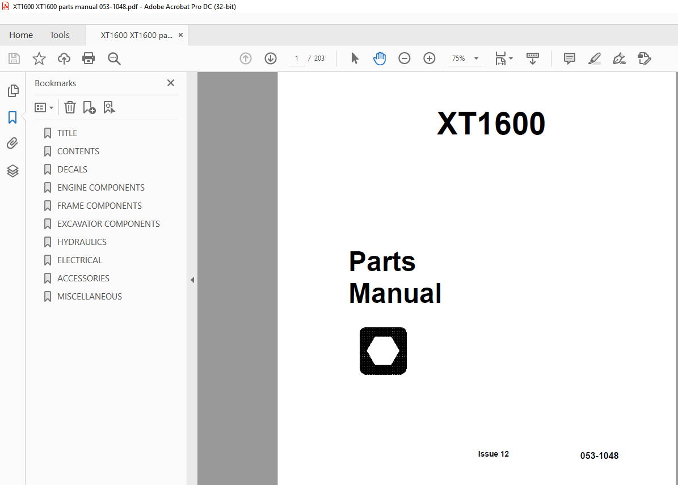Viewport: 678px width, 485px height.
Task: Open the Attachments paperclip panel
Action: click(12, 144)
